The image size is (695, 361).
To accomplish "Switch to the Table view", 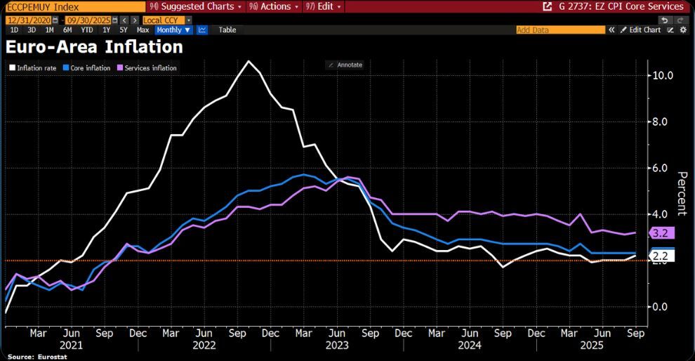I will tap(227, 29).
